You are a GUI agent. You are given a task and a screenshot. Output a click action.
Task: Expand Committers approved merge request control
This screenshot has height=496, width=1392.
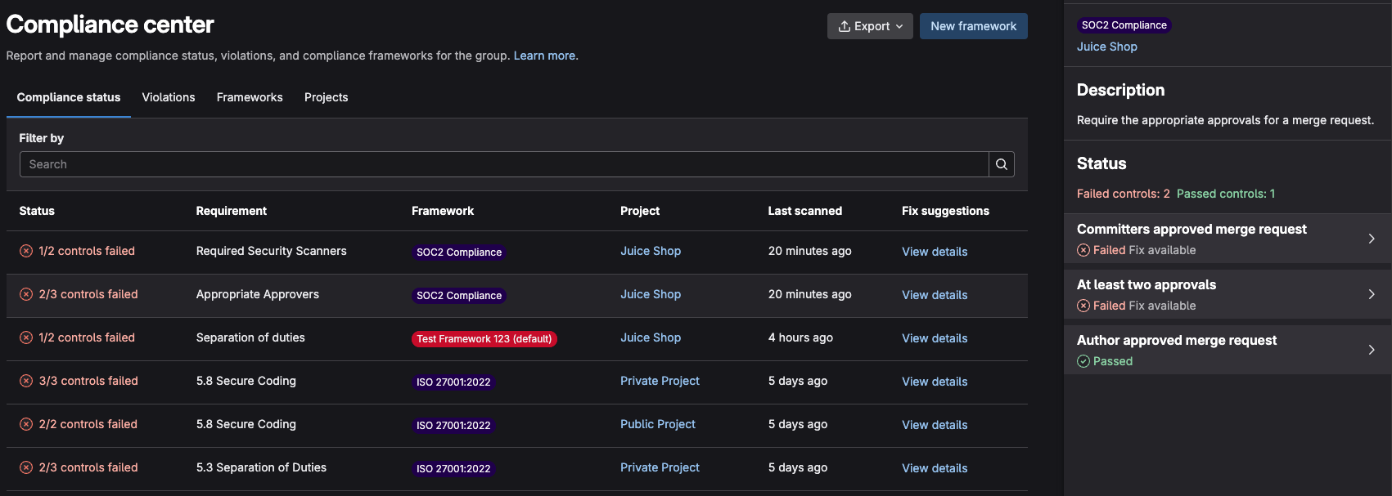coord(1372,239)
